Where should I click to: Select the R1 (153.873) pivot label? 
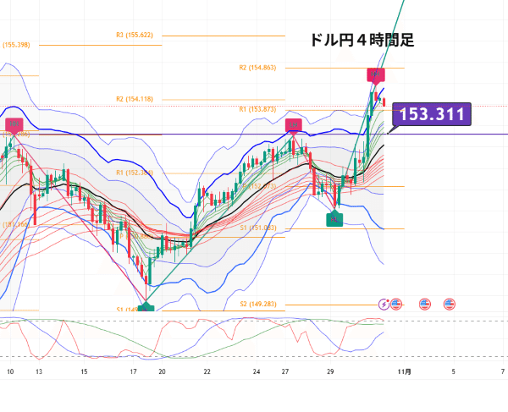[257, 109]
